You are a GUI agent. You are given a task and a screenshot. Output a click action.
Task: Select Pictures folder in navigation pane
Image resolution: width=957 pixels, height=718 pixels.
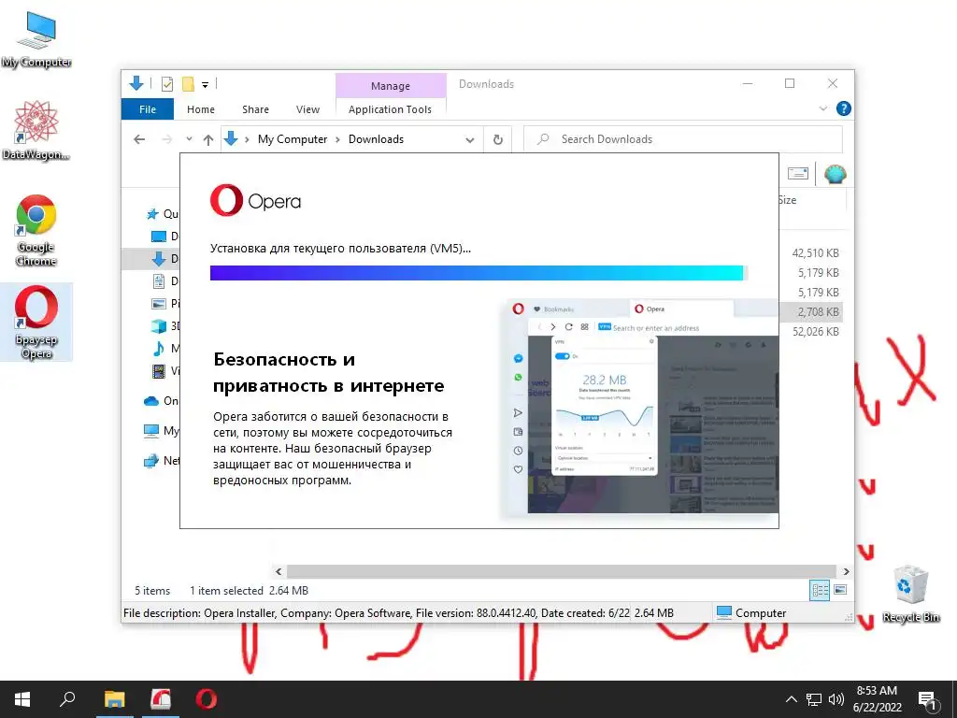point(164,304)
